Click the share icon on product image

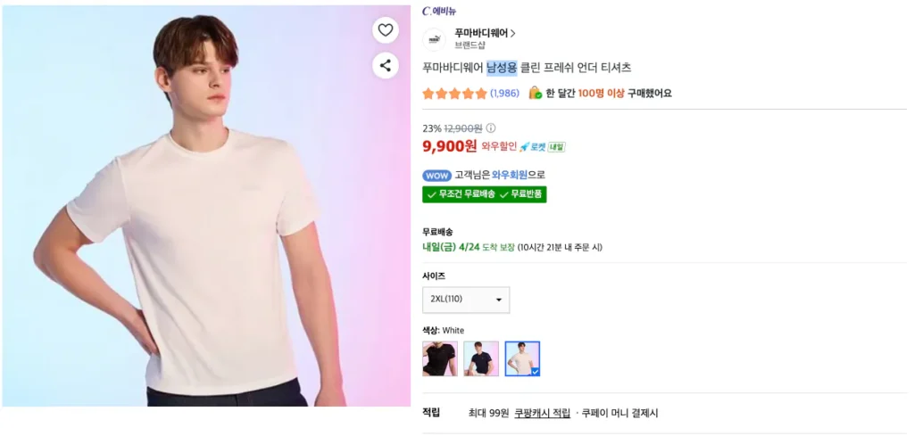tap(385, 65)
